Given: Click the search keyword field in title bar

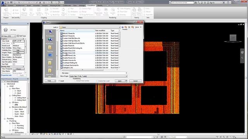Looking at the screenshot, I should [183, 3].
